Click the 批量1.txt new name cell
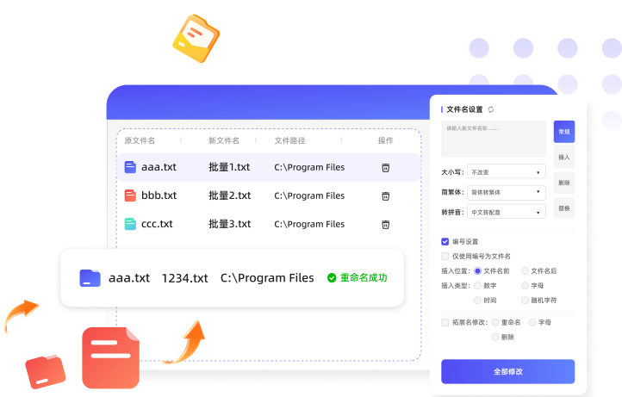 click(x=229, y=167)
